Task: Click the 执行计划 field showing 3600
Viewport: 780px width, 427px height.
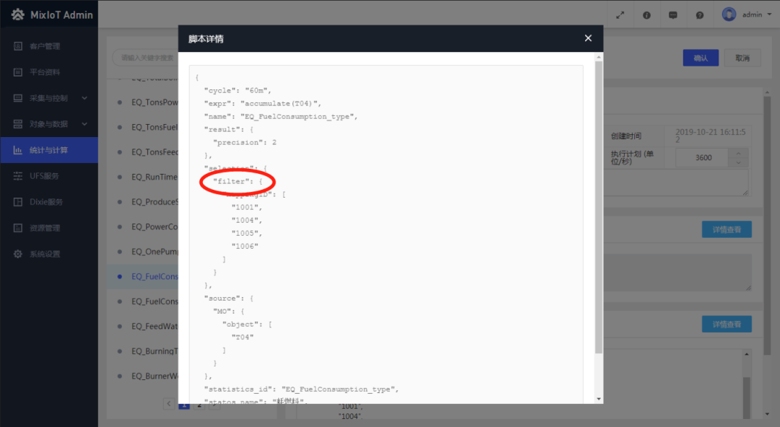Action: pyautogui.click(x=703, y=158)
